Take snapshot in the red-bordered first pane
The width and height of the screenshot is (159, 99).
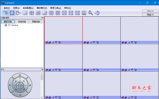53,42
